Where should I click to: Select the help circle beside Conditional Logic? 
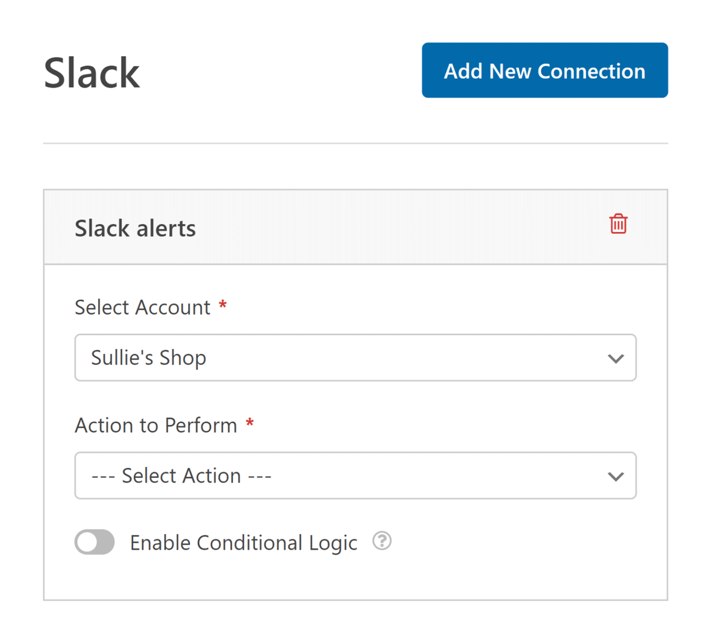[x=382, y=541]
